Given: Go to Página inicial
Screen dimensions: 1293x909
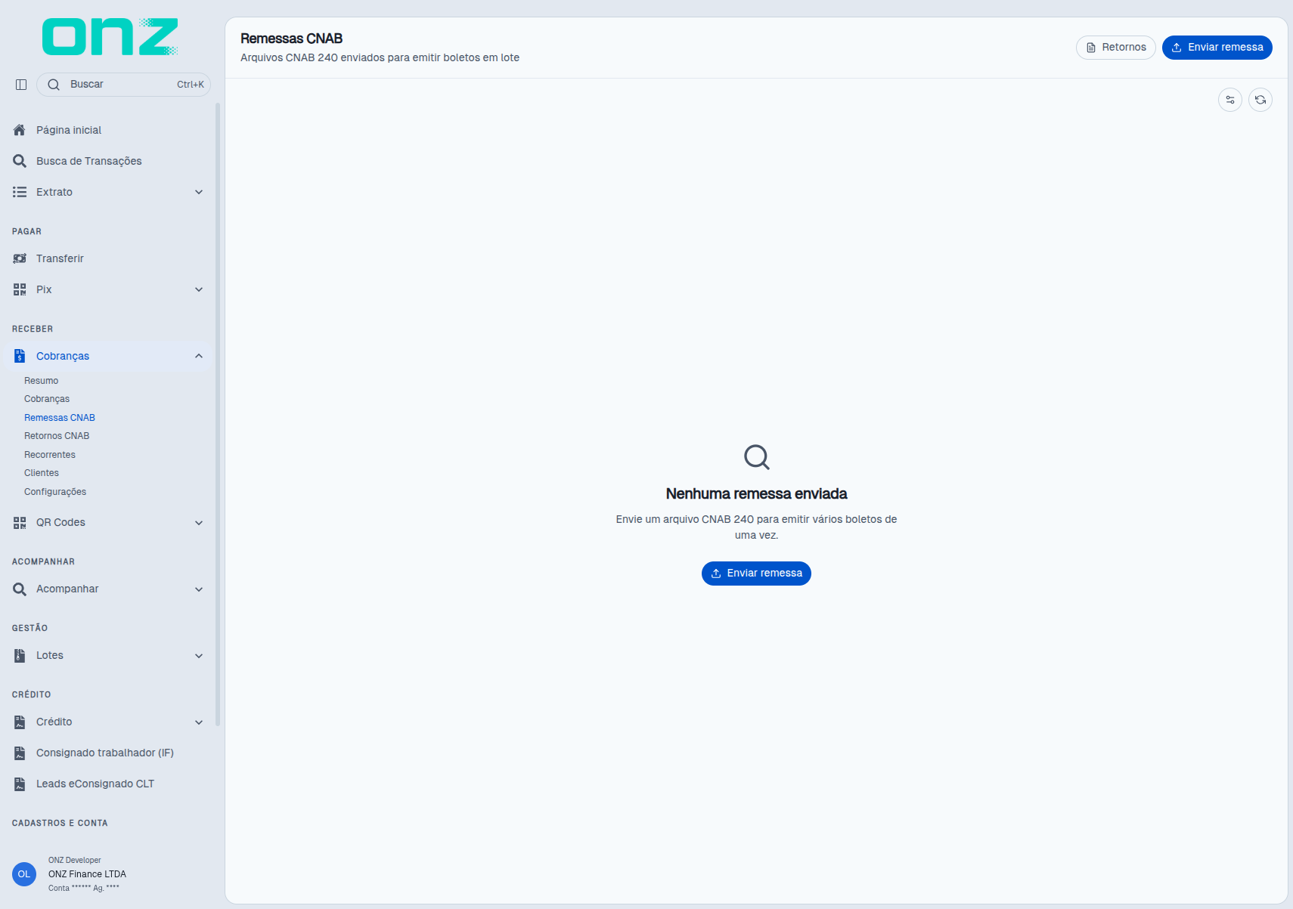Looking at the screenshot, I should click(108, 130).
